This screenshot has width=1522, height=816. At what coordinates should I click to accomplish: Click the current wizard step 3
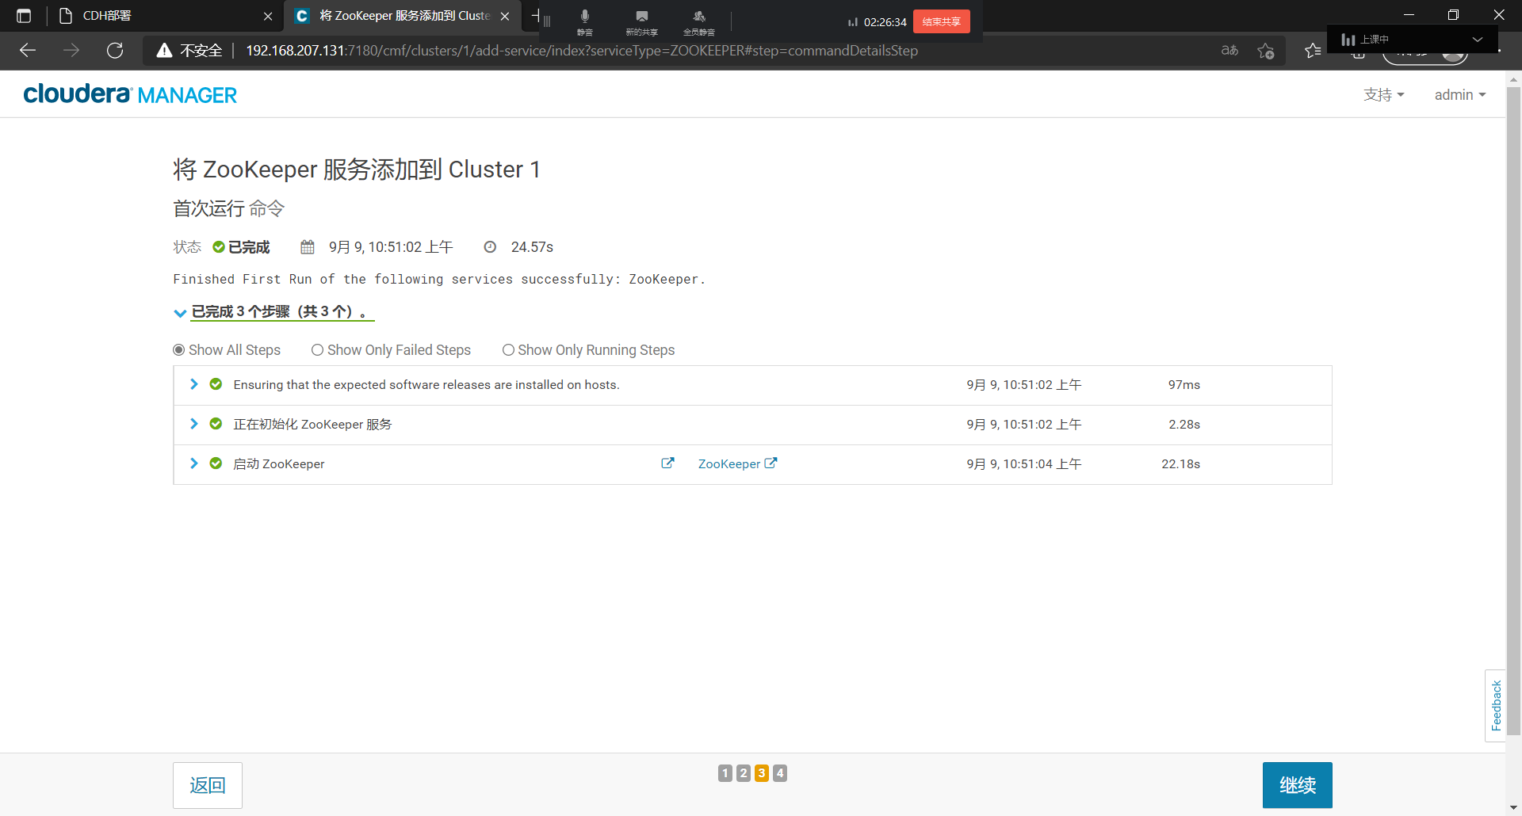[x=762, y=773]
